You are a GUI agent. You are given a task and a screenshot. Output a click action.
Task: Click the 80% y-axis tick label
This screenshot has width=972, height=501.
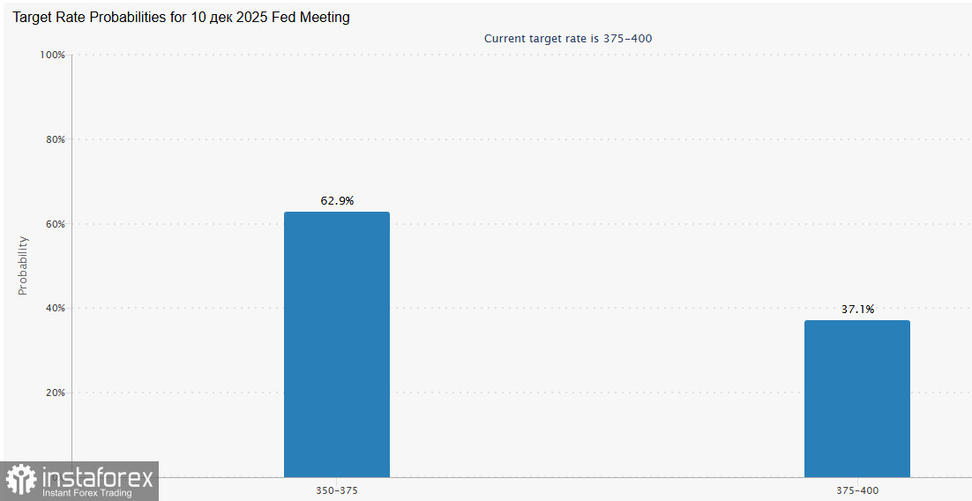(55, 139)
